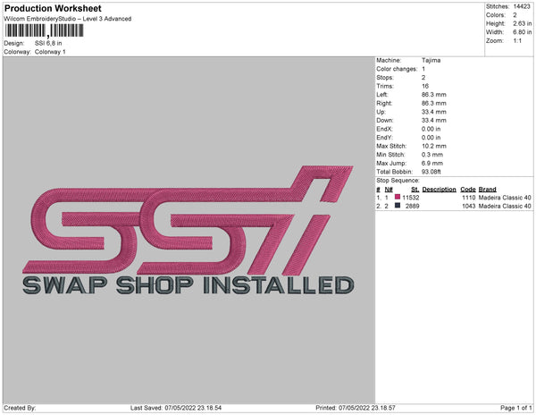Screen dimensions: 536x415
Task: Click the Stitches value 14423
Action: pyautogui.click(x=521, y=6)
